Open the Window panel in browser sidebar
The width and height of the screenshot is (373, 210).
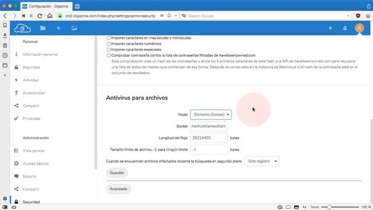(5, 65)
